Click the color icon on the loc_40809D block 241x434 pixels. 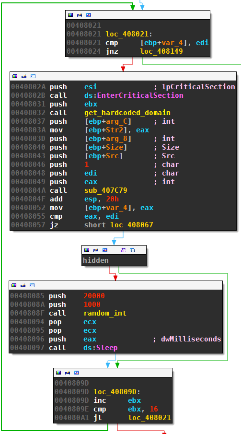[x=58, y=373]
